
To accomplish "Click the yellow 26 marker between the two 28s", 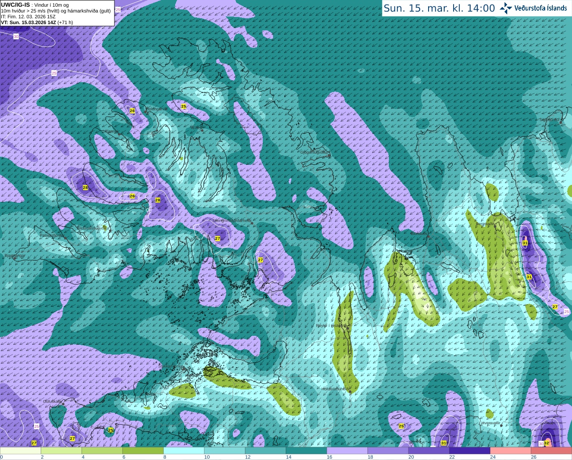I will point(132,196).
